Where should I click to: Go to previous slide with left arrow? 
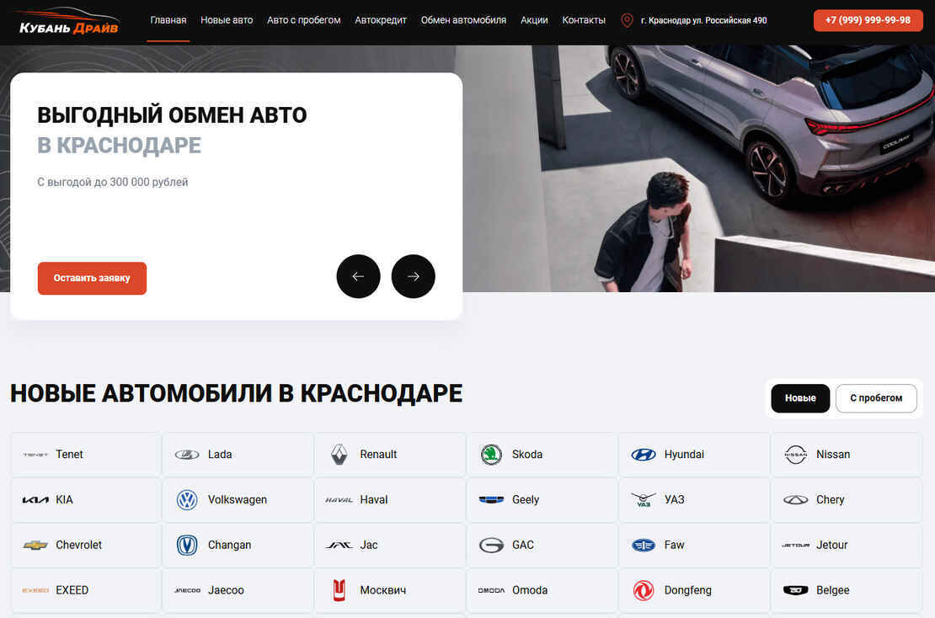click(358, 276)
